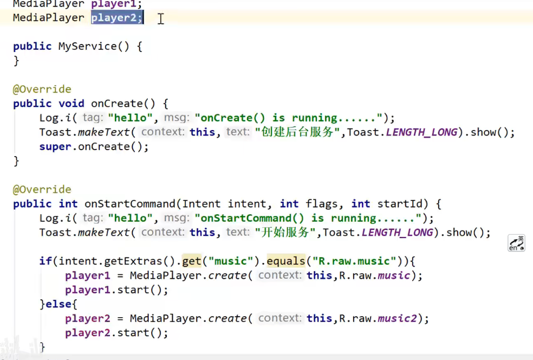The height and width of the screenshot is (360, 533).
Task: Click the "hello" tag in the onStartCommand Log line
Action: (130, 218)
